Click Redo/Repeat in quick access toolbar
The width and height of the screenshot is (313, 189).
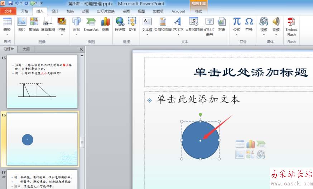[26, 3]
